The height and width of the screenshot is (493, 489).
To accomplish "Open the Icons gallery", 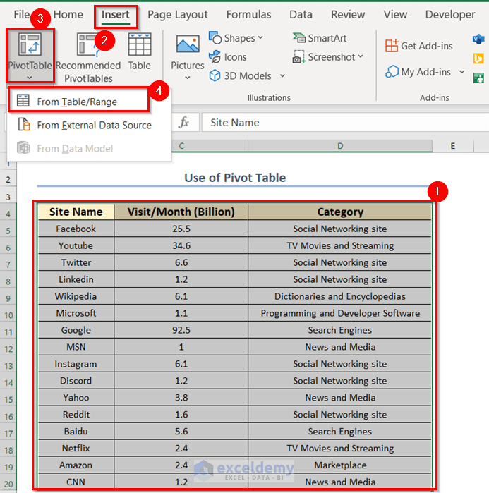I will coord(228,57).
